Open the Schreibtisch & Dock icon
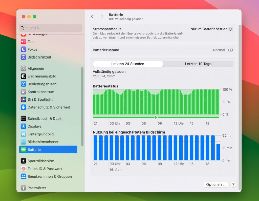This screenshot has width=259, height=201. coord(23,119)
